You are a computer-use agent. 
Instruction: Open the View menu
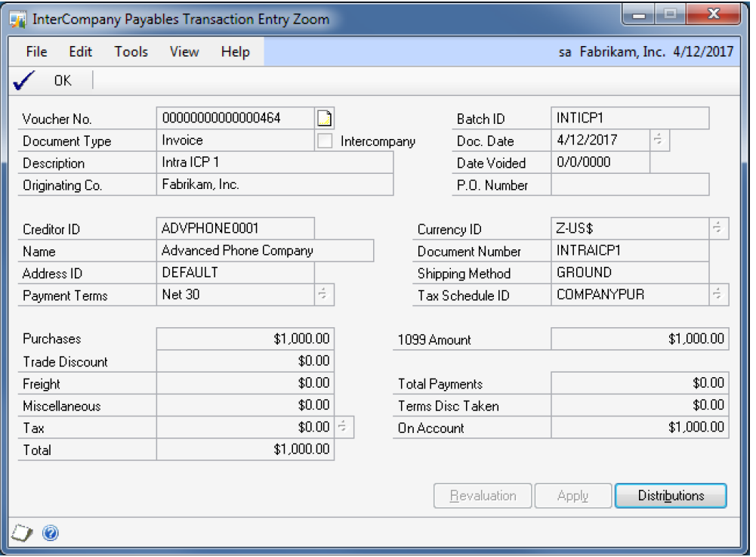tap(184, 52)
